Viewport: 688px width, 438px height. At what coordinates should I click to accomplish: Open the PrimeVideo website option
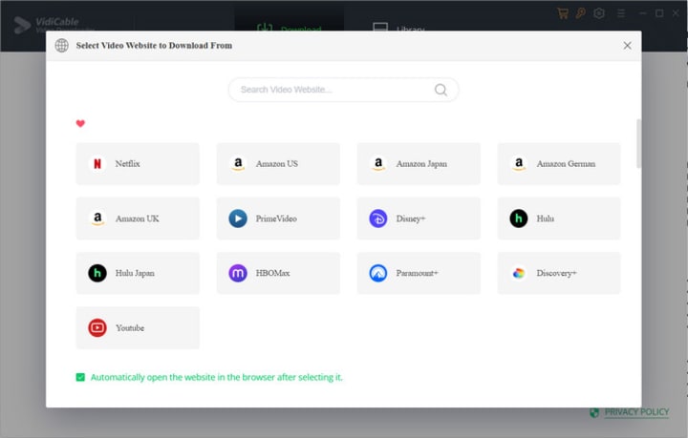(278, 219)
